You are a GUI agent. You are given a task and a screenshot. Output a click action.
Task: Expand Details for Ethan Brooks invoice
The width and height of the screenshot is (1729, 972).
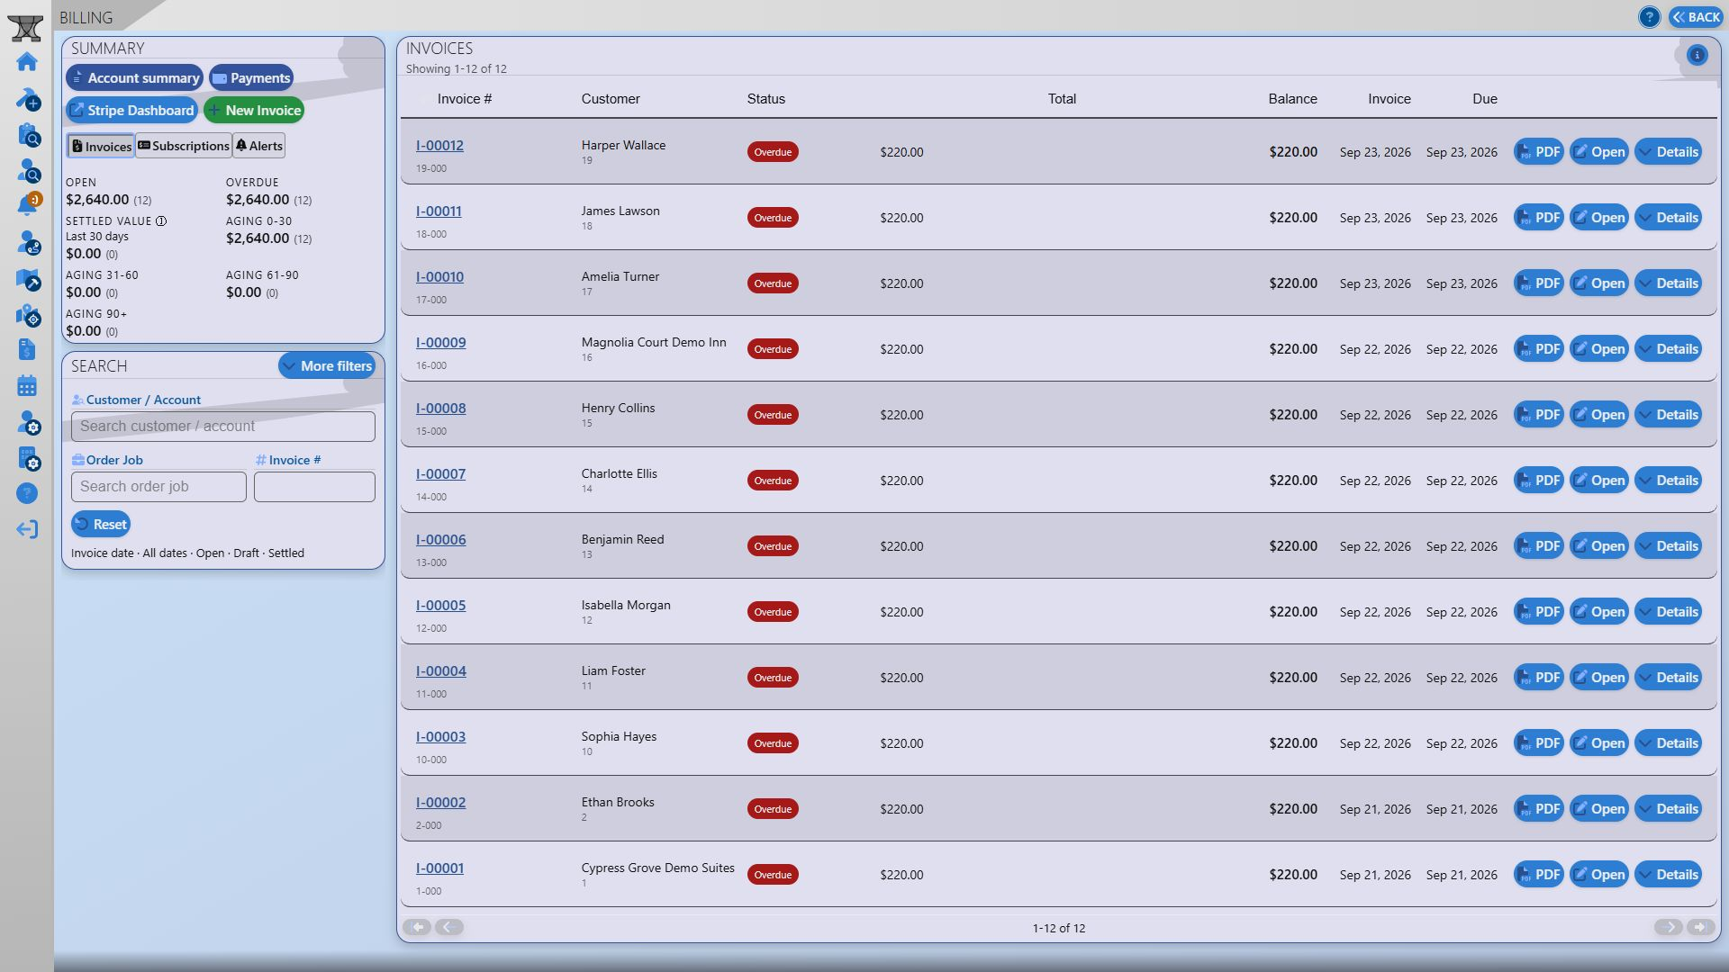pos(1668,808)
